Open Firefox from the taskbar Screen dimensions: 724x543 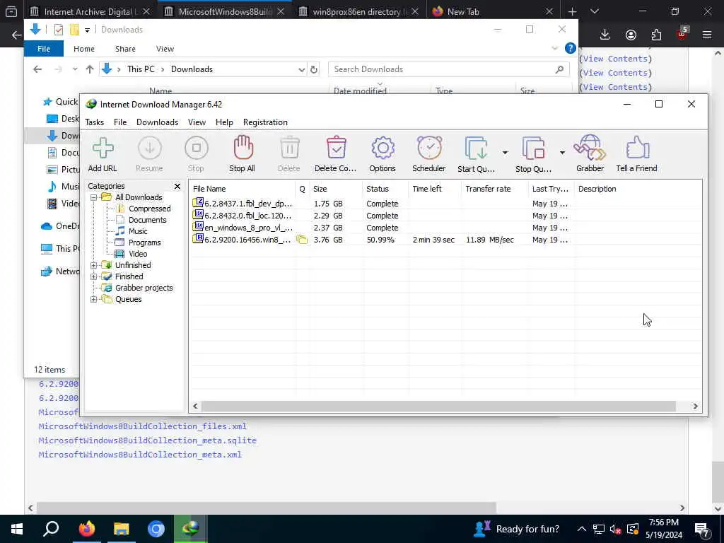86,529
